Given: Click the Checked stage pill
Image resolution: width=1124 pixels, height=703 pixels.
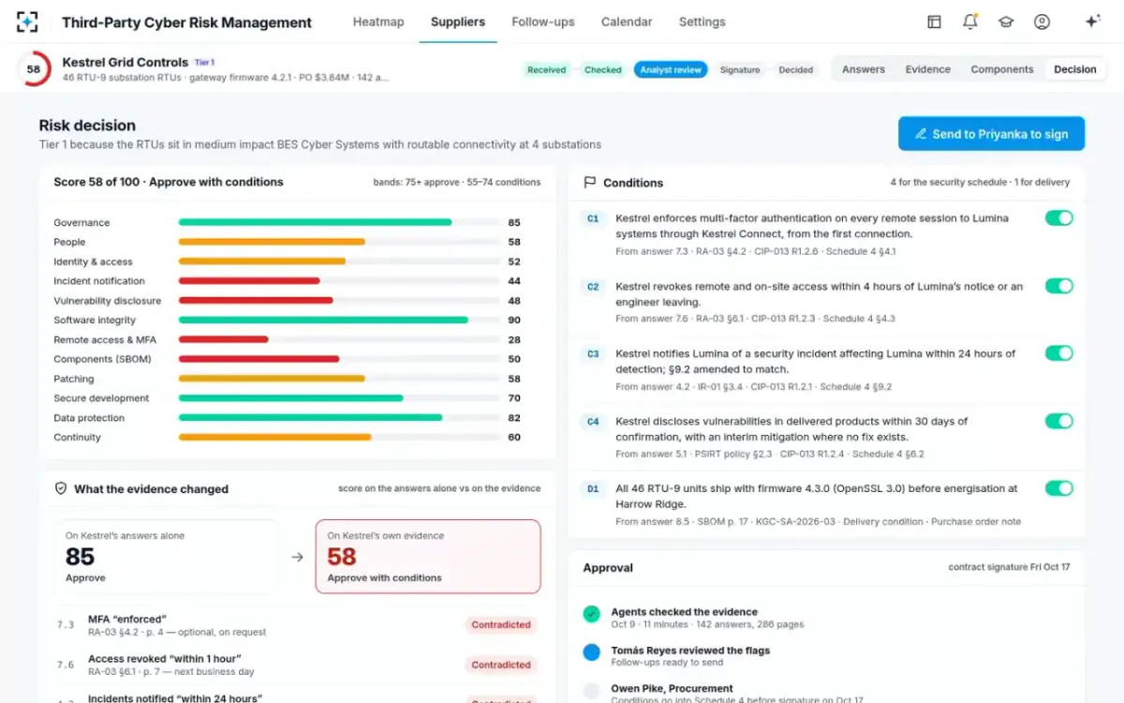Looking at the screenshot, I should [x=603, y=69].
